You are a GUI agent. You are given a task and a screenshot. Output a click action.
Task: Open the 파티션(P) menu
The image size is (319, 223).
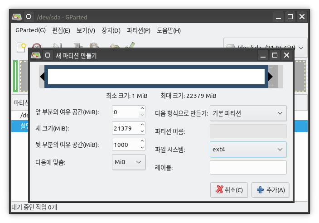click(x=139, y=30)
